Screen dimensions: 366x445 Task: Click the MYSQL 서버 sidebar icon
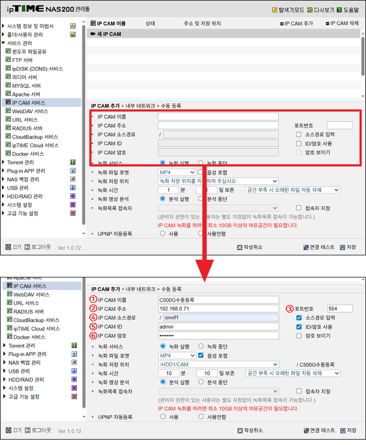click(x=8, y=86)
